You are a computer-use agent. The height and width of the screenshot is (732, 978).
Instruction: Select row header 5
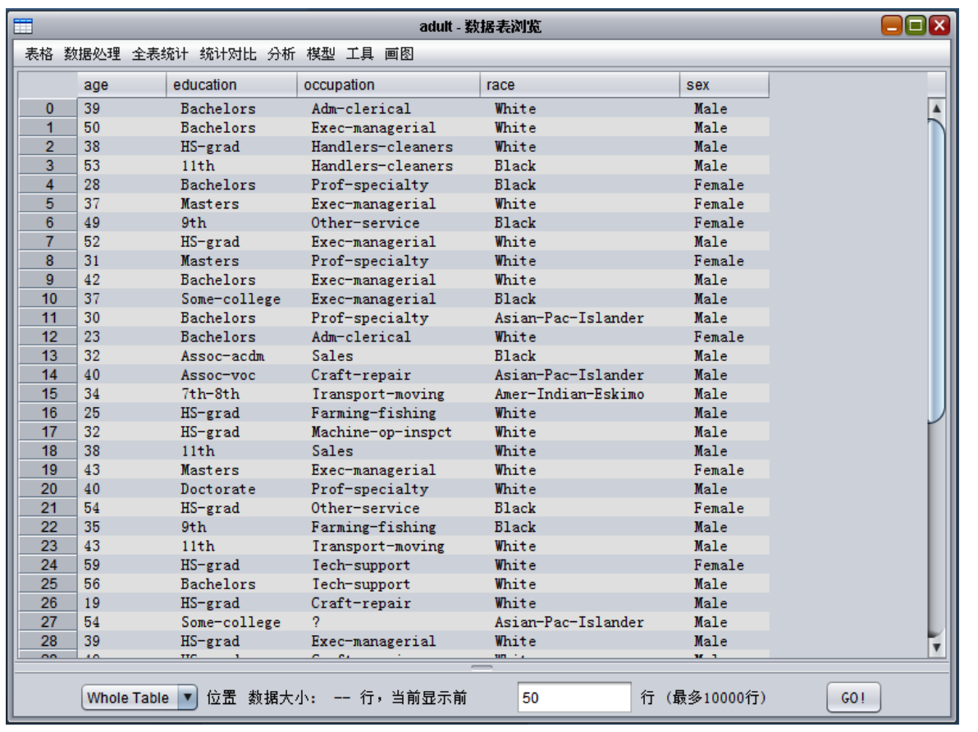pos(48,204)
